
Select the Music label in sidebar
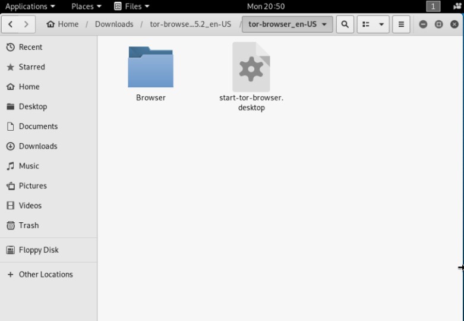point(29,166)
